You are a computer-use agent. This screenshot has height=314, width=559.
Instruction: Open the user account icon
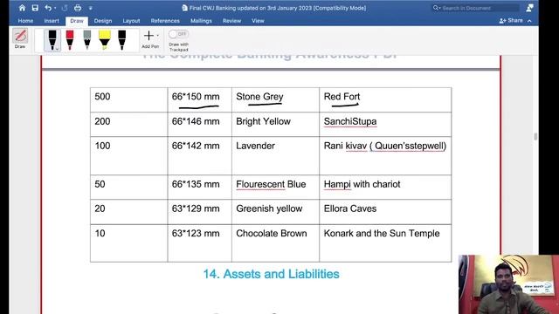click(530, 8)
